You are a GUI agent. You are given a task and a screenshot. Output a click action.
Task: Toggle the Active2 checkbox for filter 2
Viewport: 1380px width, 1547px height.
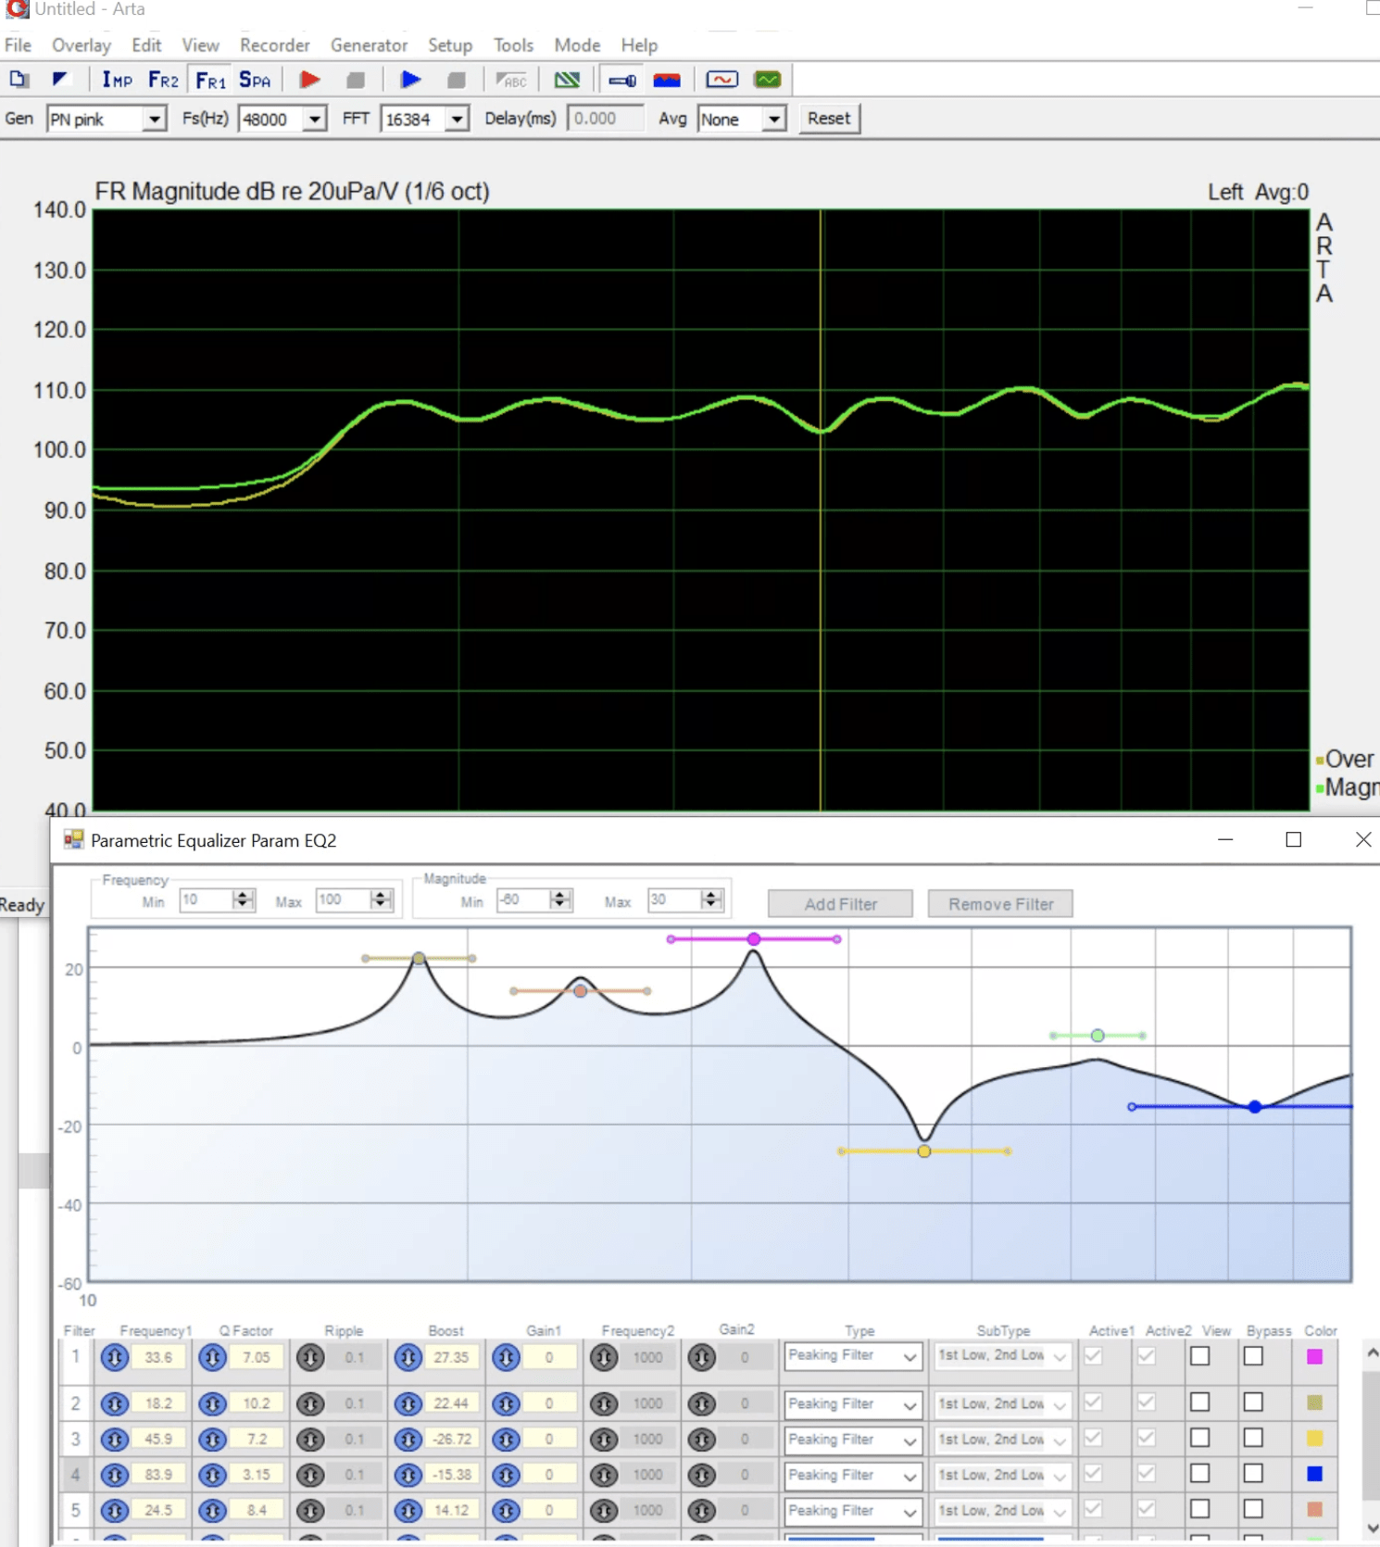[x=1147, y=1402]
